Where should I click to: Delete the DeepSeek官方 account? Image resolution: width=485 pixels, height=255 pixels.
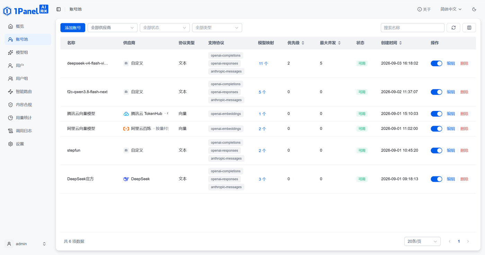464,179
